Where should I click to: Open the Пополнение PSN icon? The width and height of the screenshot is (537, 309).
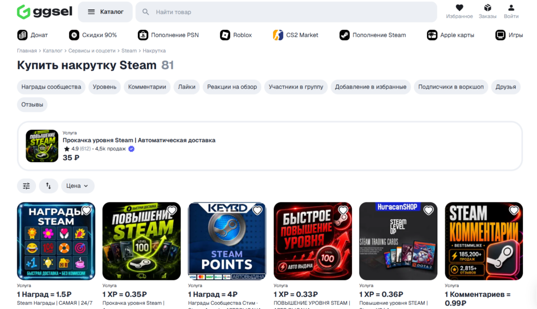coord(143,35)
